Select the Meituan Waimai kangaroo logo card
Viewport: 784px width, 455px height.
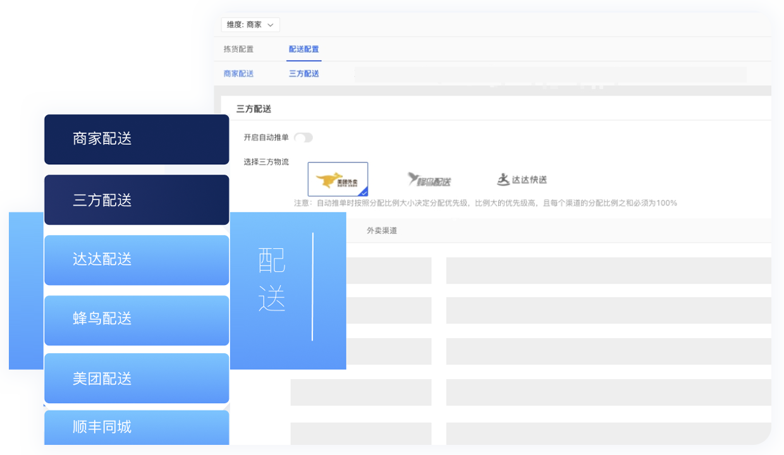337,179
